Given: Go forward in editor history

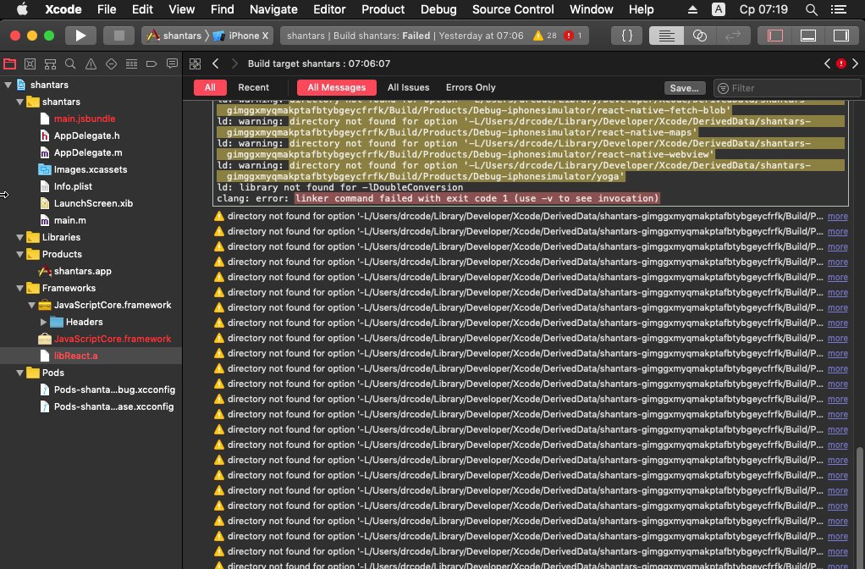Looking at the screenshot, I should click(234, 64).
